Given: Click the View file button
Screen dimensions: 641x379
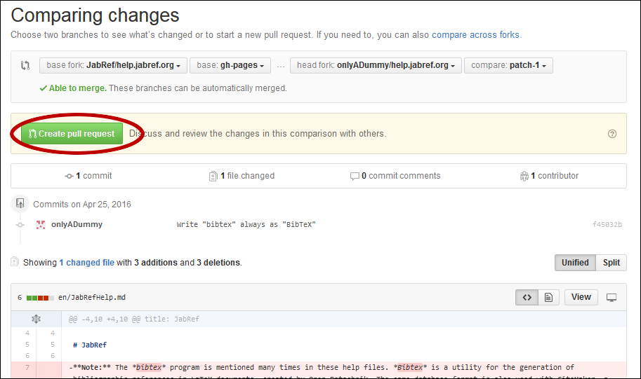Looking at the screenshot, I should (x=581, y=298).
